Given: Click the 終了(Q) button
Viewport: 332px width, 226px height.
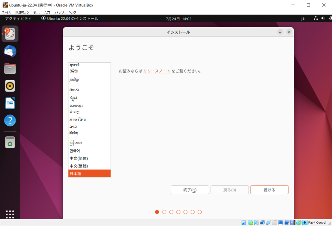Looking at the screenshot, I should click(190, 190).
